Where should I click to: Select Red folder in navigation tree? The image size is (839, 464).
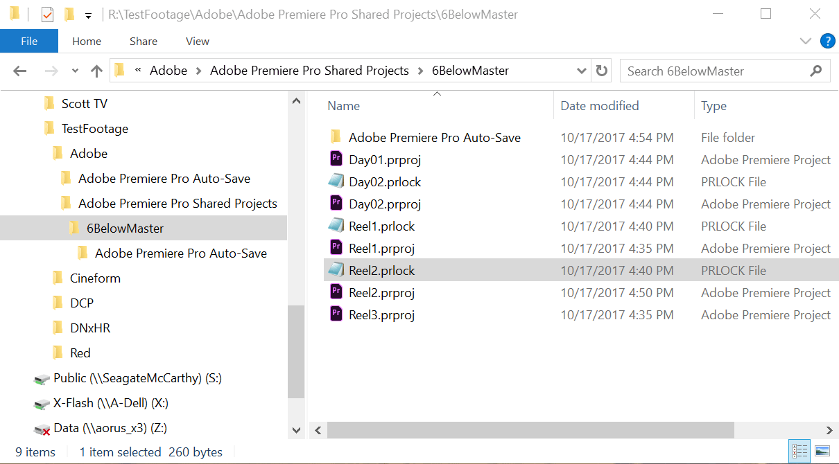point(80,353)
